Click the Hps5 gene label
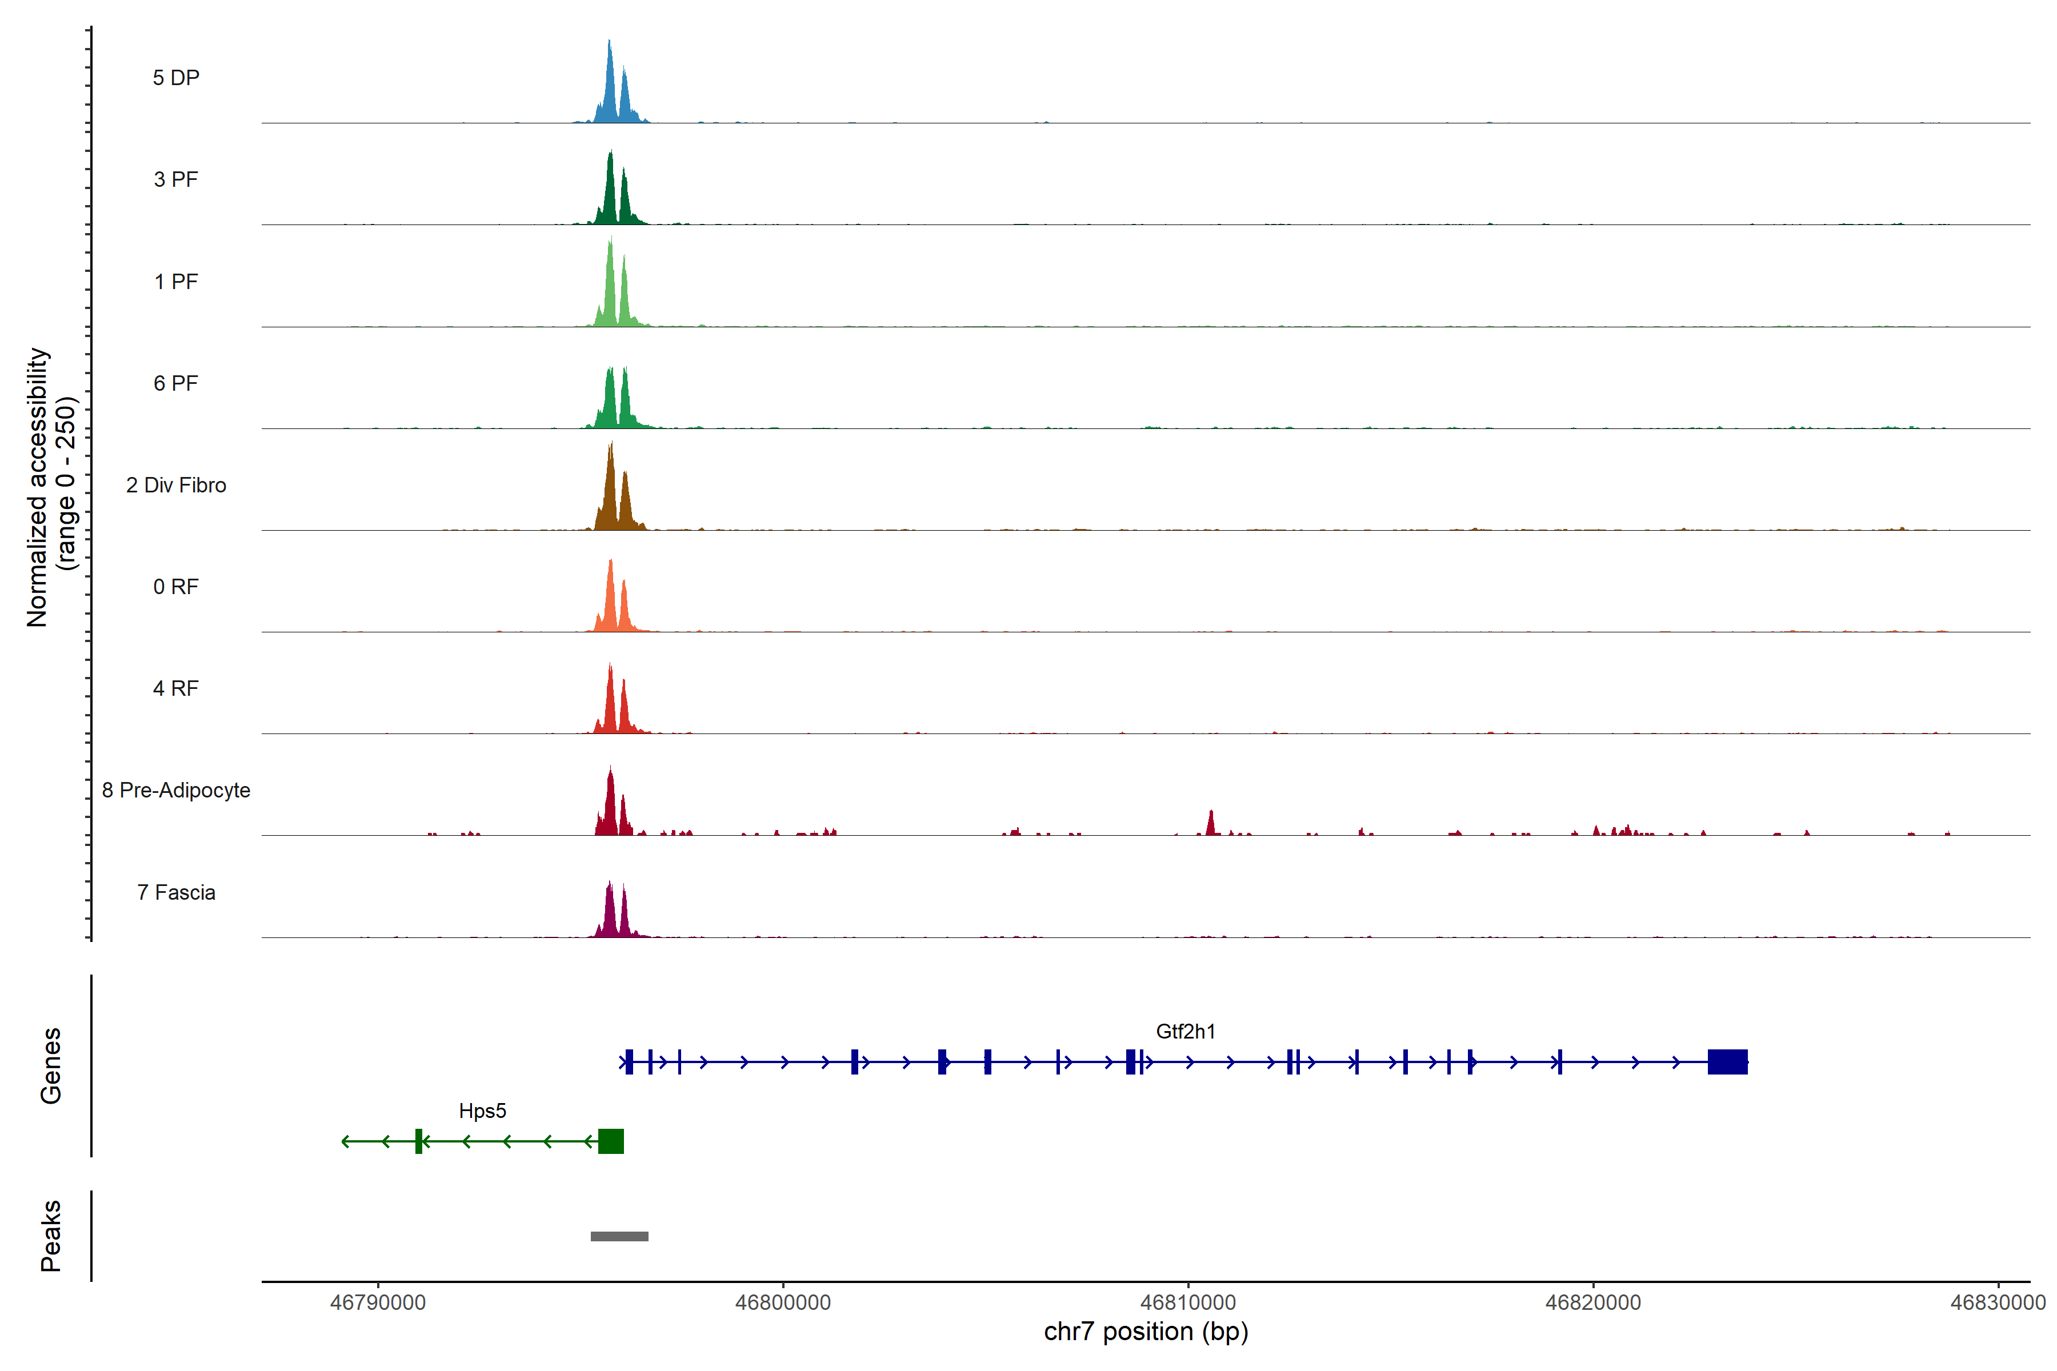Viewport: 2057px width, 1371px height. (482, 1111)
